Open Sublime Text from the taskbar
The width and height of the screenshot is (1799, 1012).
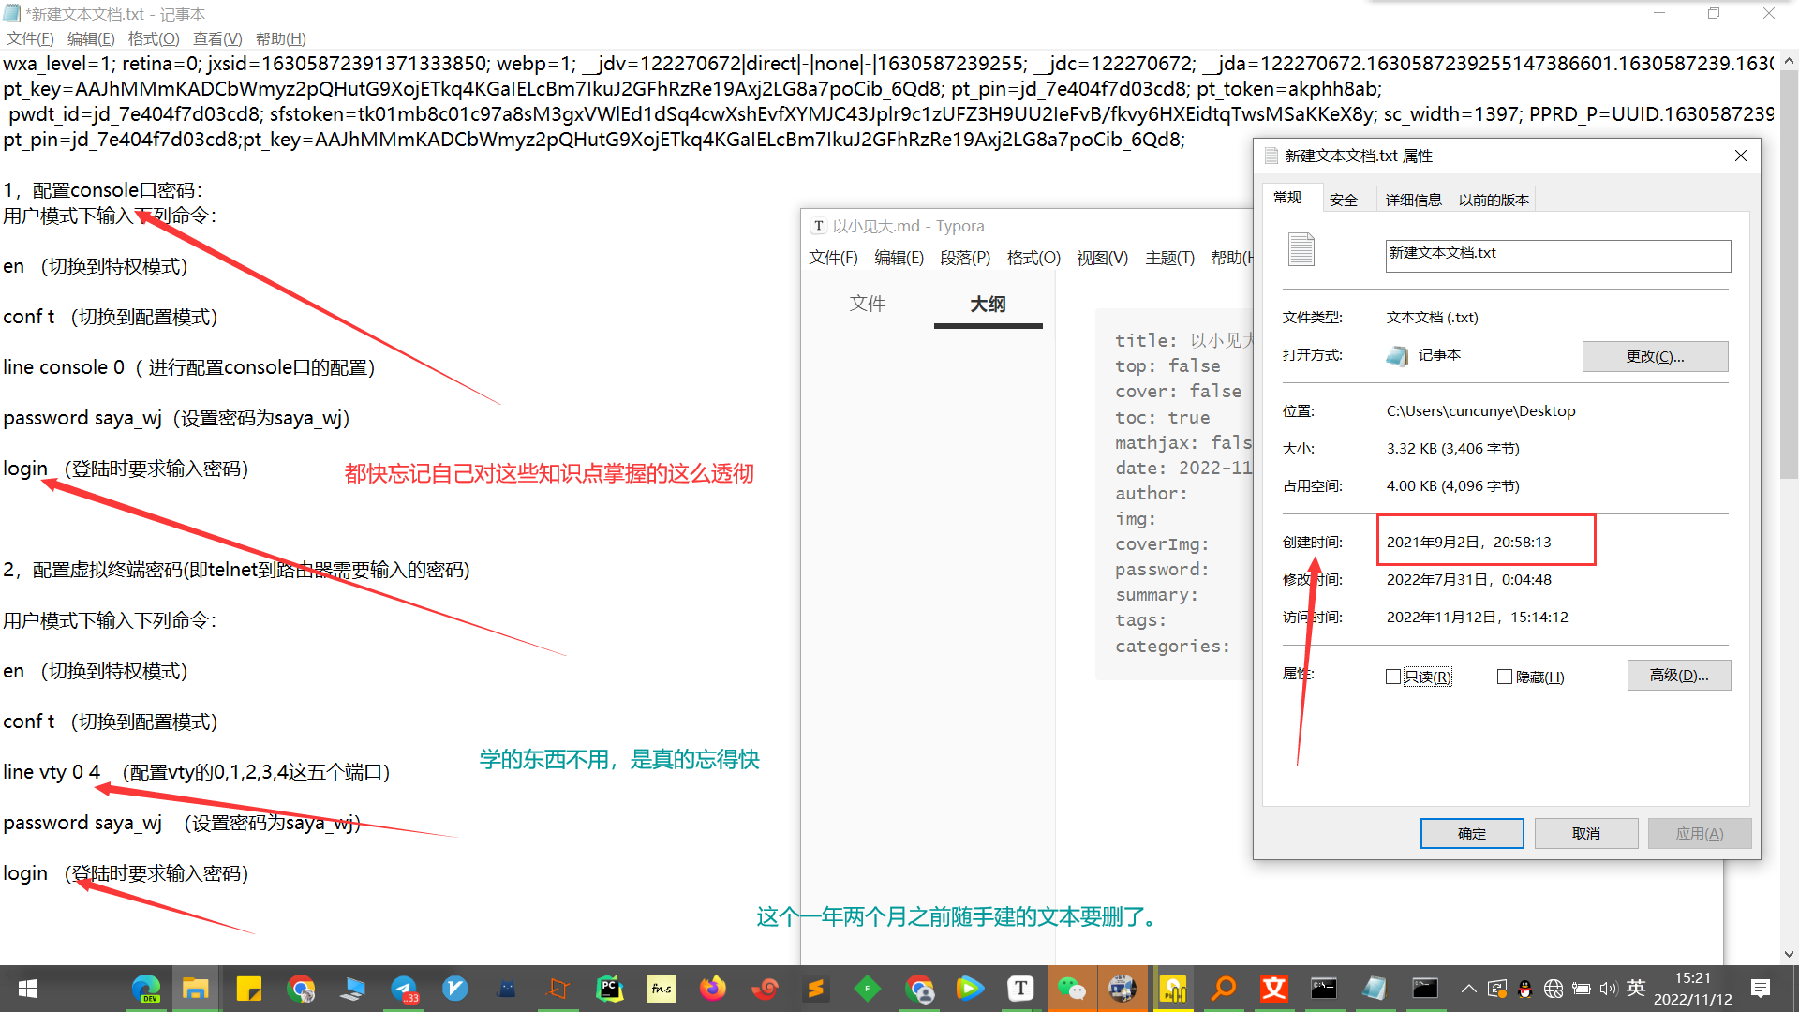(x=816, y=989)
